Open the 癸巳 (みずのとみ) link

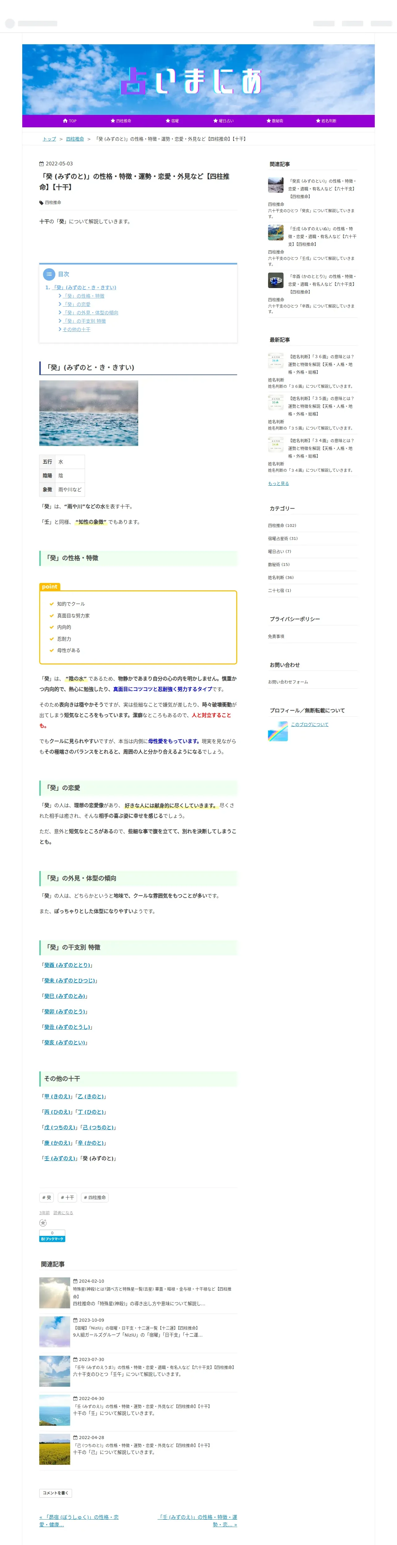click(65, 996)
